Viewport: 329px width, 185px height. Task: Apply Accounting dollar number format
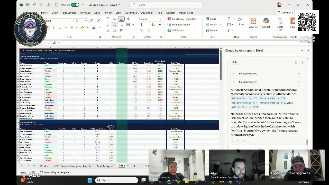(x=141, y=25)
